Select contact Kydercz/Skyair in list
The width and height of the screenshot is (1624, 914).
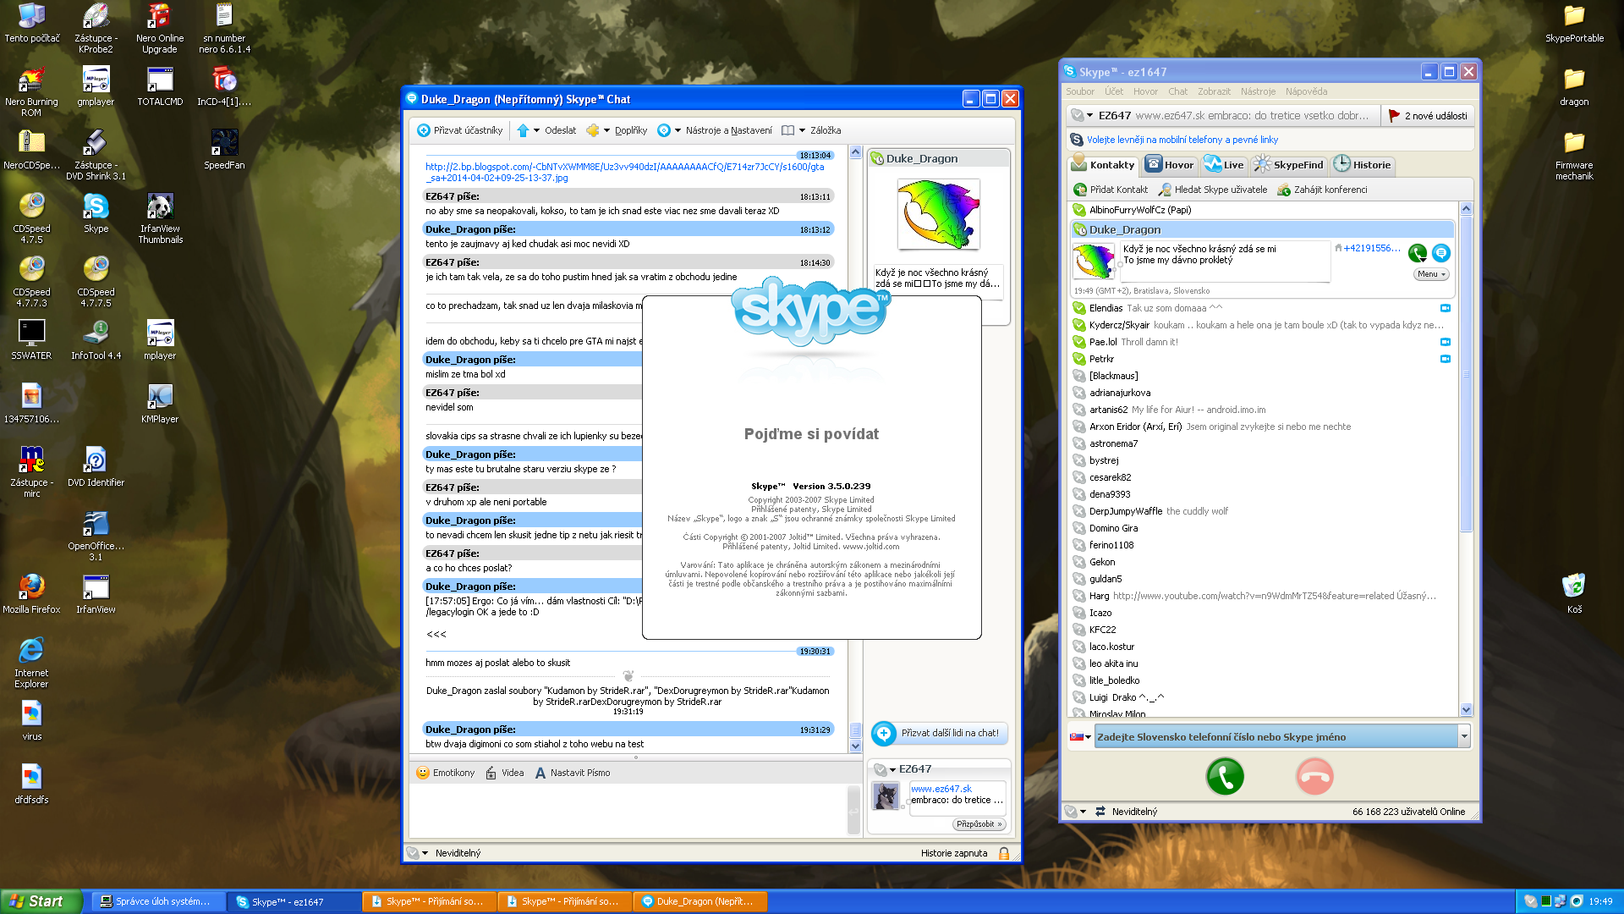(1263, 325)
